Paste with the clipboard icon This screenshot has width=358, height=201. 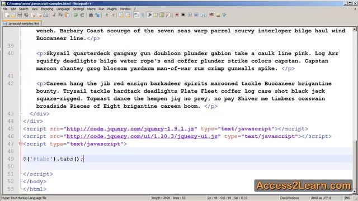click(67, 15)
